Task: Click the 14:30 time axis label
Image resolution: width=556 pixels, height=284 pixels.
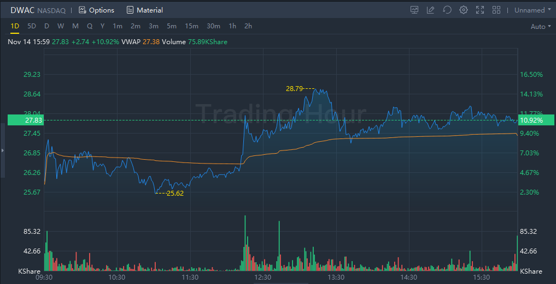Action: pos(409,277)
